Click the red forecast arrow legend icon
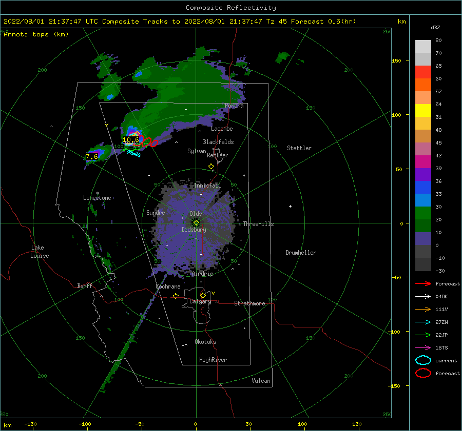Viewport: 462px width, 431px height. coord(423,283)
